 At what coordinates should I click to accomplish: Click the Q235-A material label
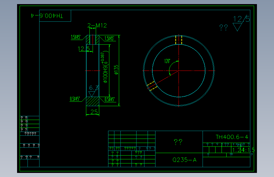pyautogui.click(x=184, y=160)
